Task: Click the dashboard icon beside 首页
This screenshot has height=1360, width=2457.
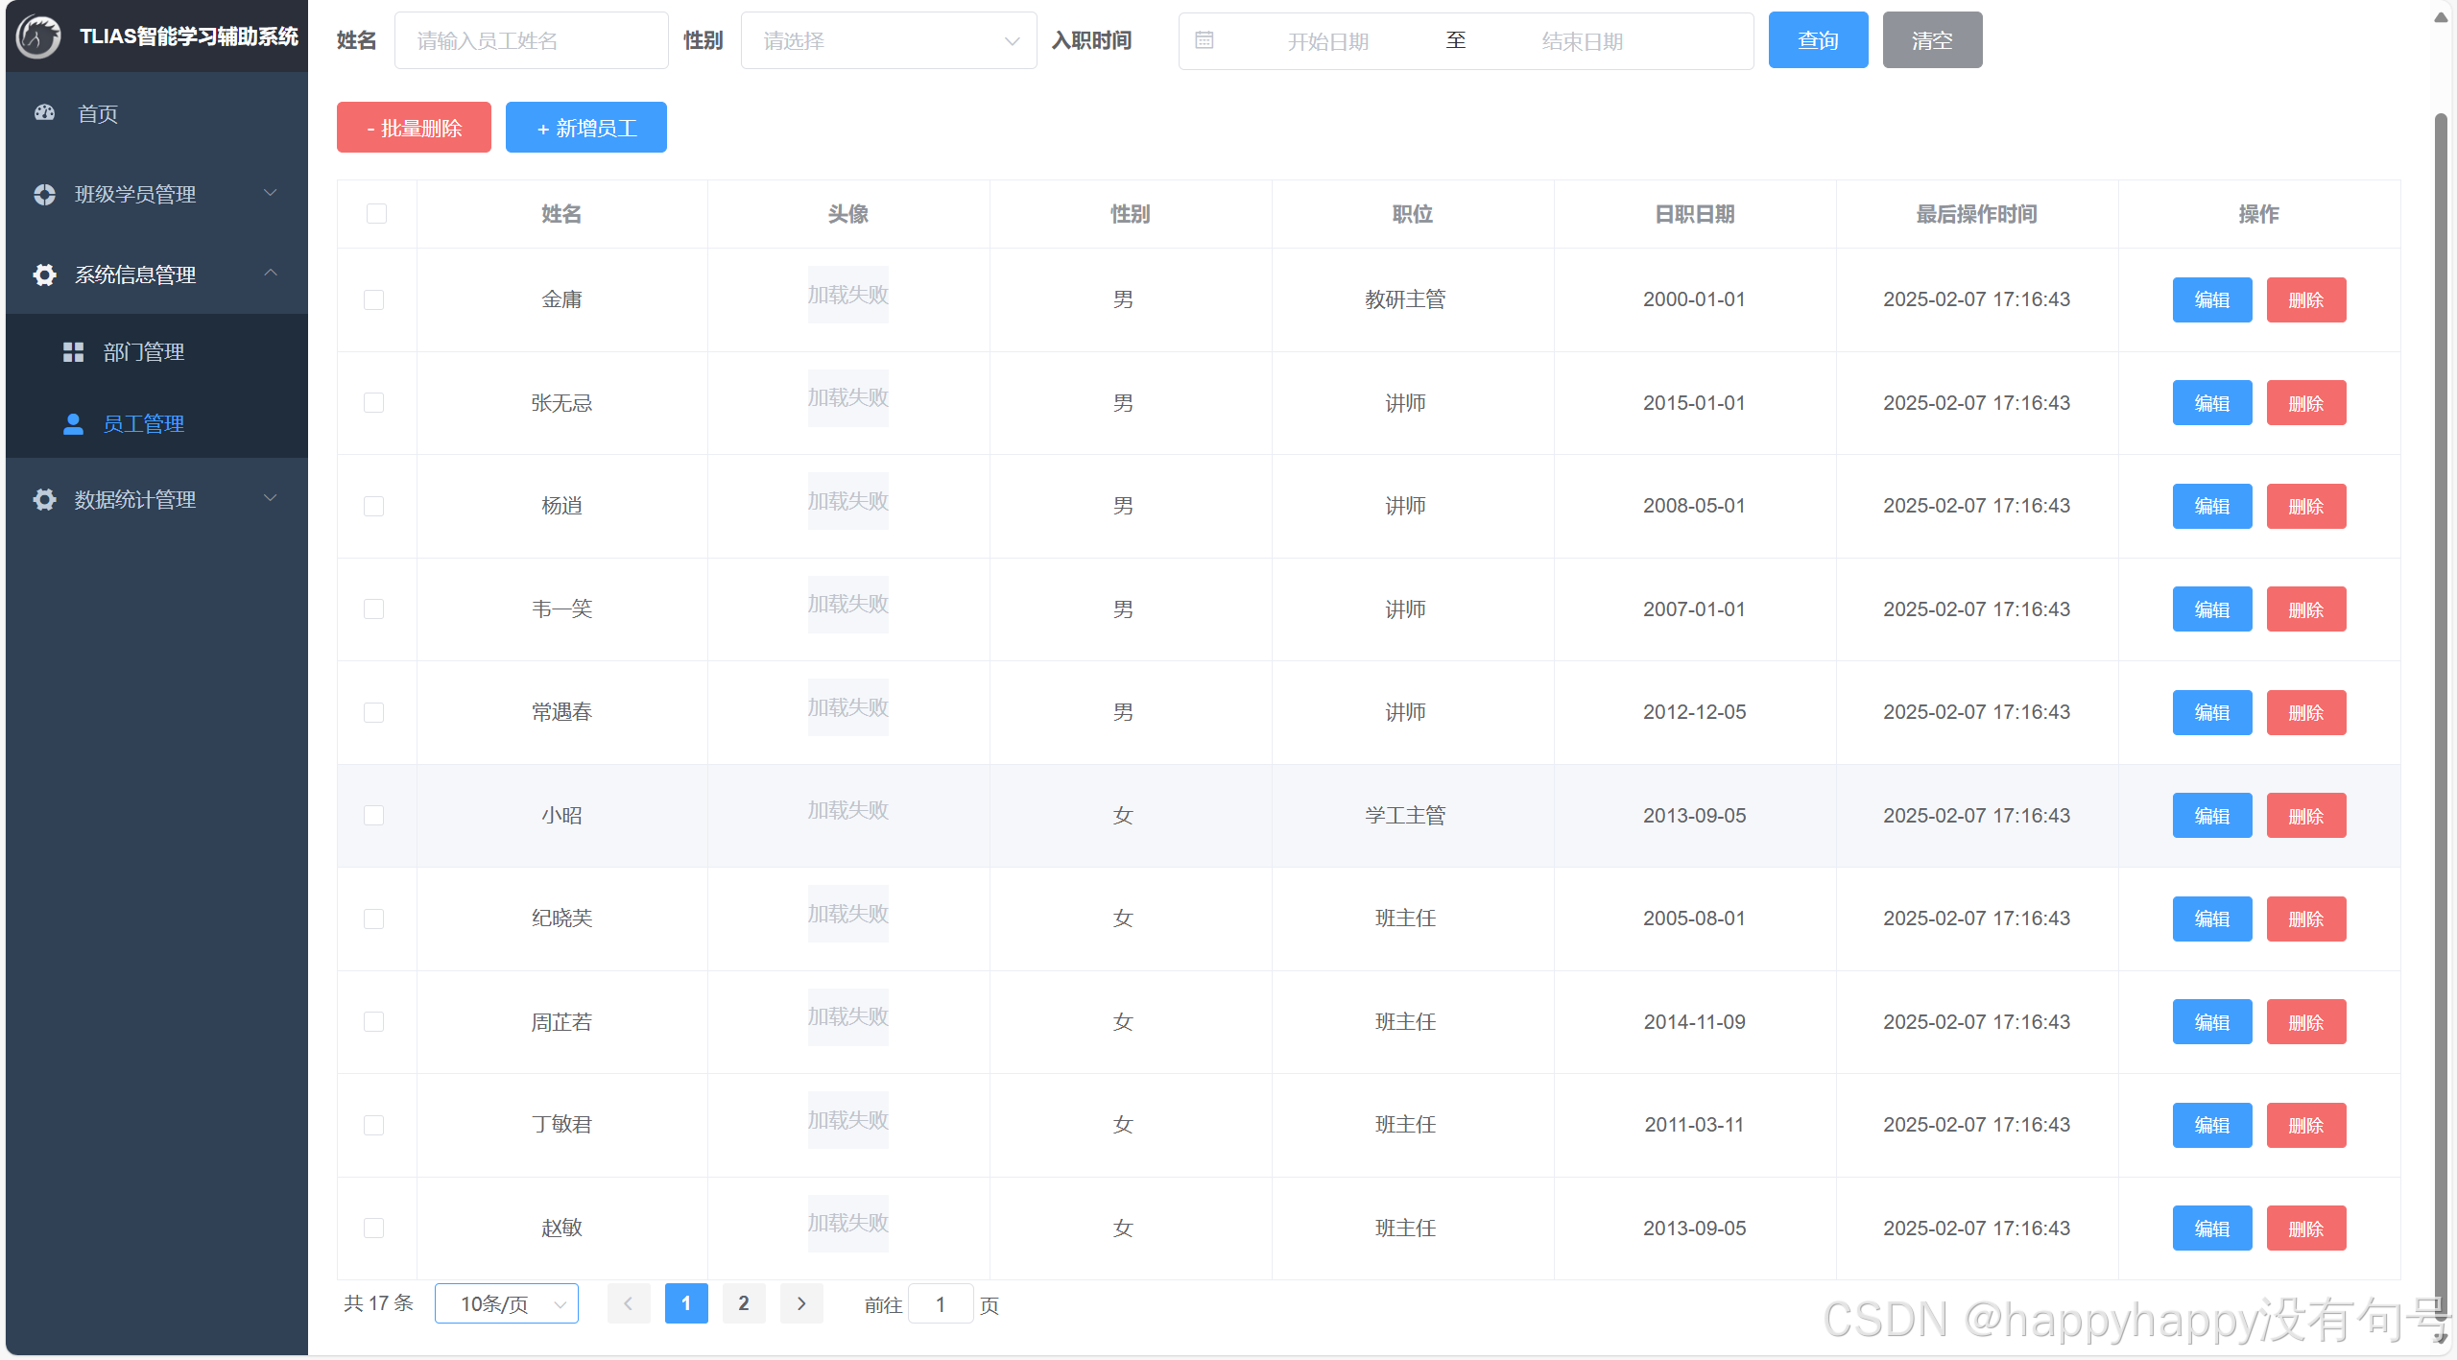Action: coord(45,113)
